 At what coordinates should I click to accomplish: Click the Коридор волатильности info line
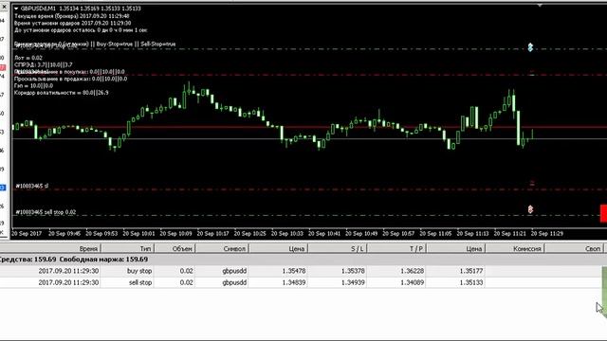pyautogui.click(x=61, y=93)
